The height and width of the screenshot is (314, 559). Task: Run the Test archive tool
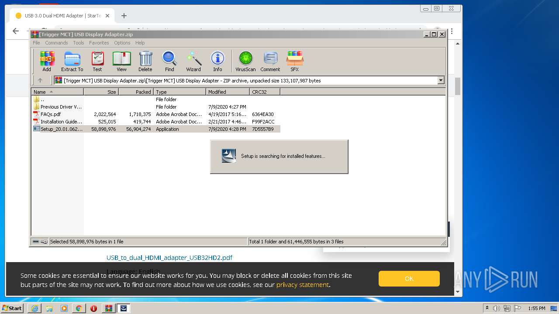97,61
